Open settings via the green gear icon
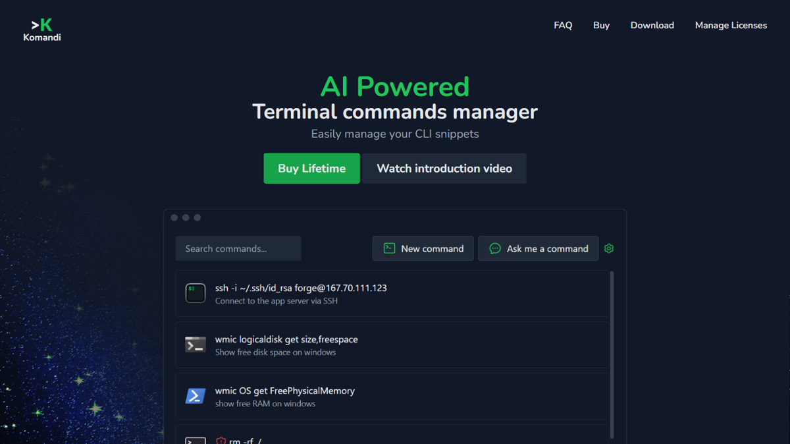This screenshot has height=444, width=790. tap(609, 248)
